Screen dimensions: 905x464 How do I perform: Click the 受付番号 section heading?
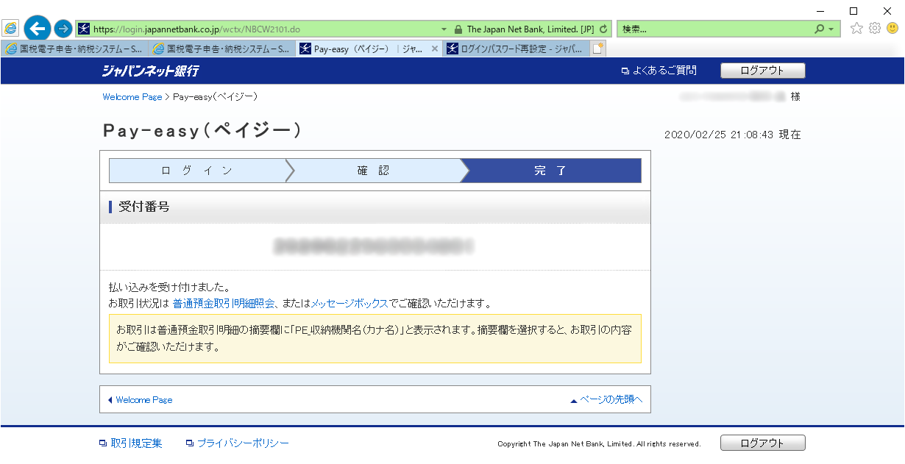click(x=143, y=207)
